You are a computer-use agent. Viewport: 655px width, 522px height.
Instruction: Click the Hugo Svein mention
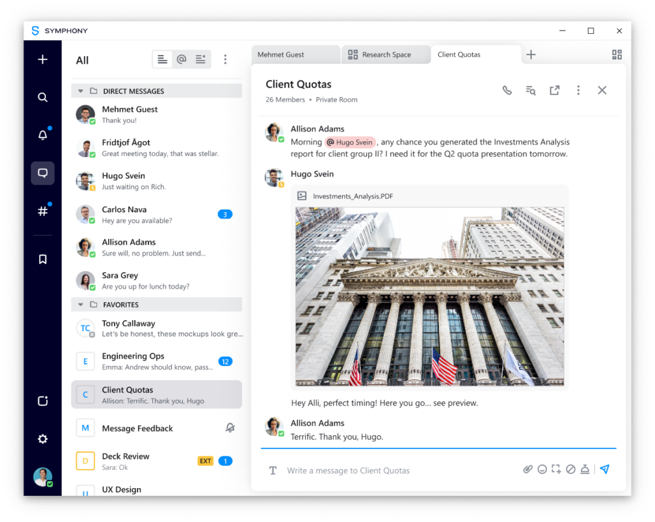pyautogui.click(x=350, y=142)
